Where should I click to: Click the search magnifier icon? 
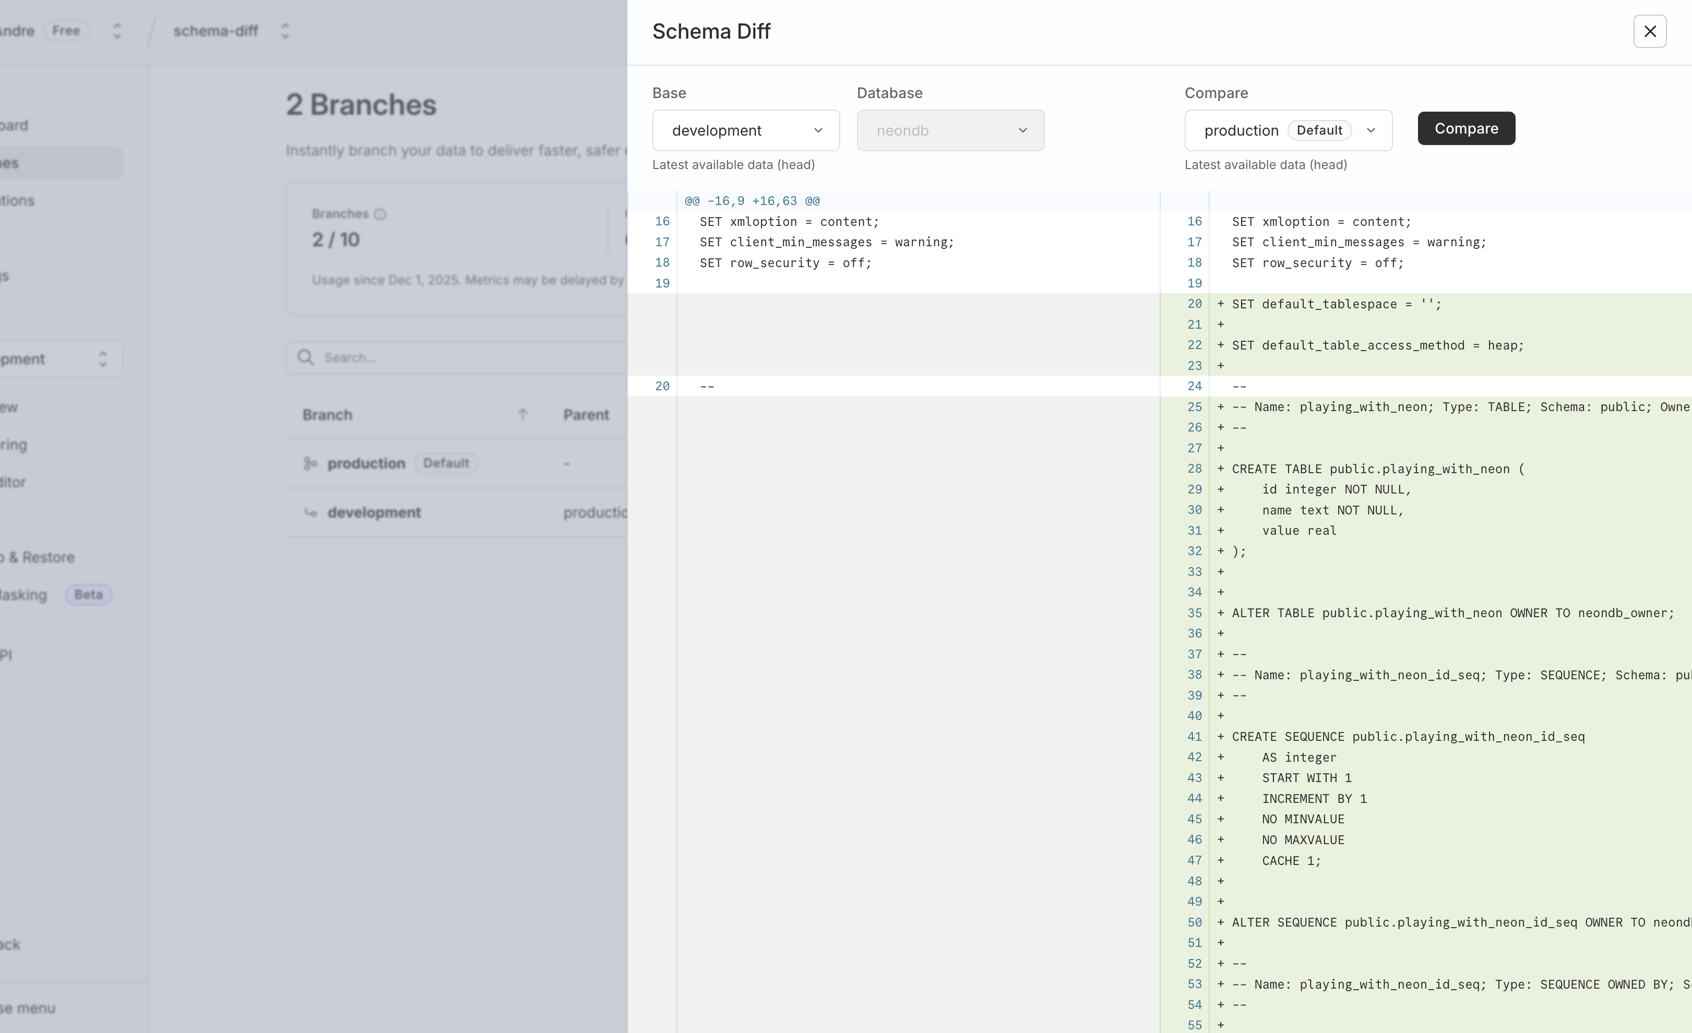click(306, 357)
